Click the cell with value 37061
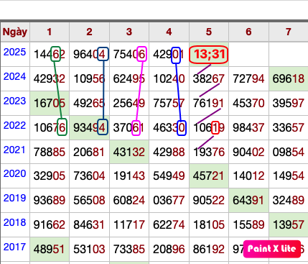 pyautogui.click(x=129, y=127)
